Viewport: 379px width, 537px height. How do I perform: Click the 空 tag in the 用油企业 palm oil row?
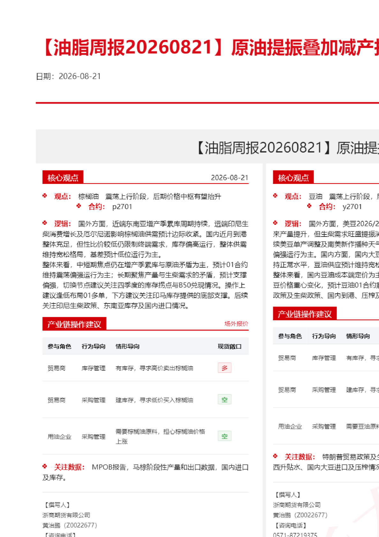(225, 436)
